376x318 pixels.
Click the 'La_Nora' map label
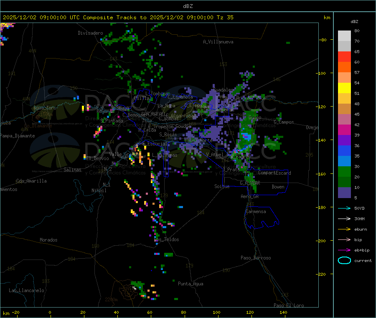(x=167, y=106)
